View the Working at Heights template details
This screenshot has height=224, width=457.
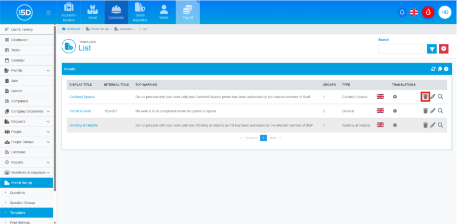point(440,125)
